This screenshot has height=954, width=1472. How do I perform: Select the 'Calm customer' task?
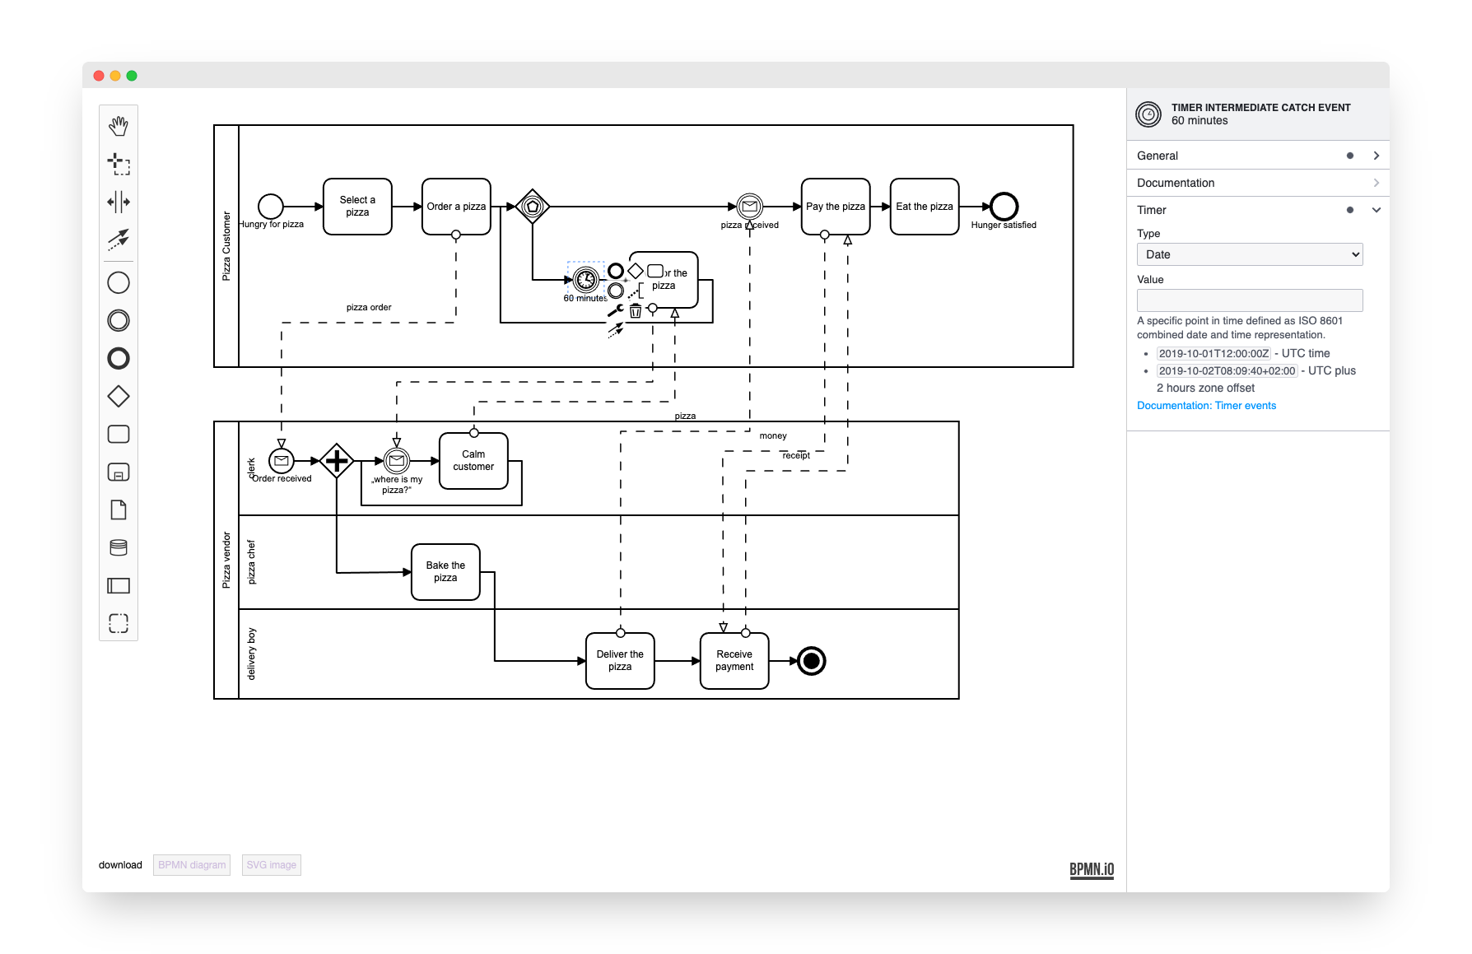(x=473, y=461)
